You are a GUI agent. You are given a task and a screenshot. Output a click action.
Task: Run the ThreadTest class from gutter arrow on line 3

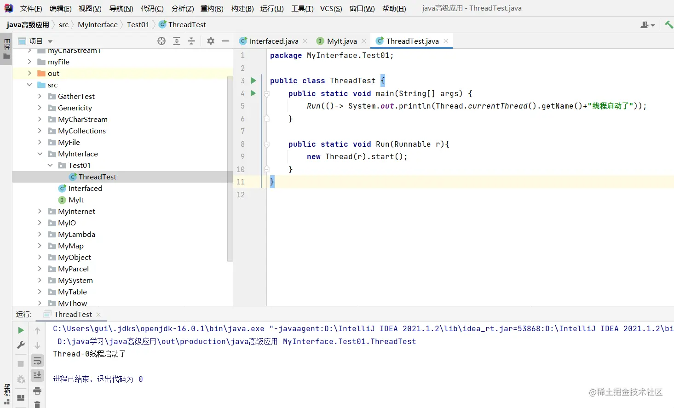click(x=253, y=80)
